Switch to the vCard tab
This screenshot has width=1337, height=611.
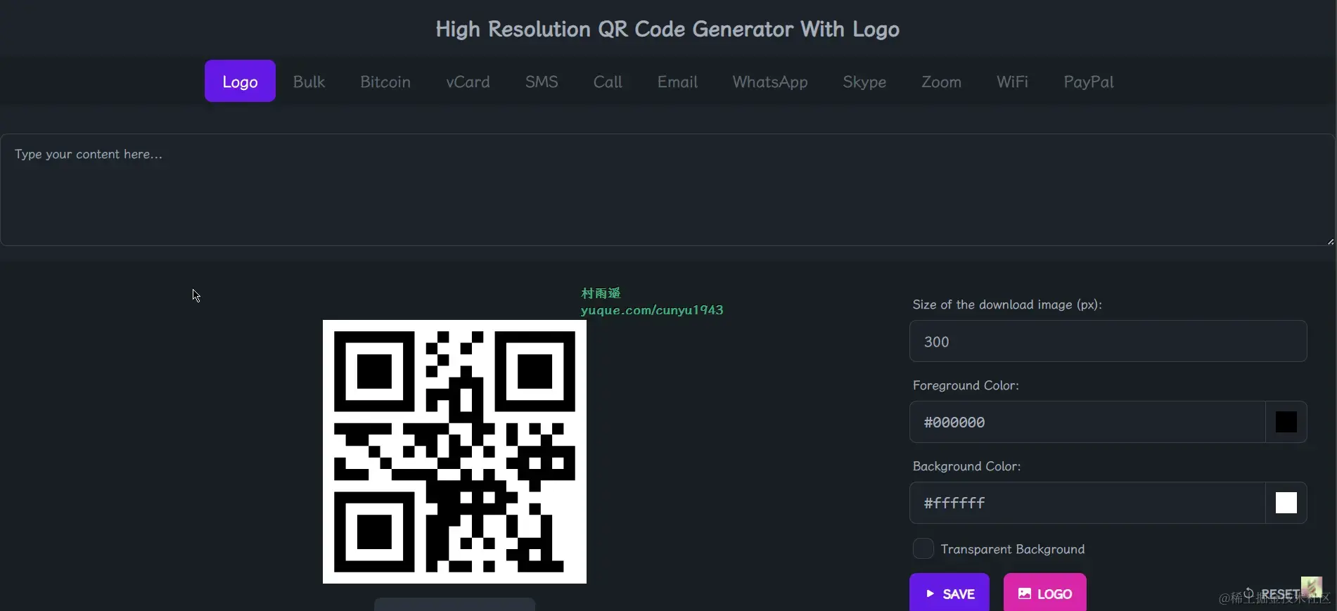(x=468, y=82)
